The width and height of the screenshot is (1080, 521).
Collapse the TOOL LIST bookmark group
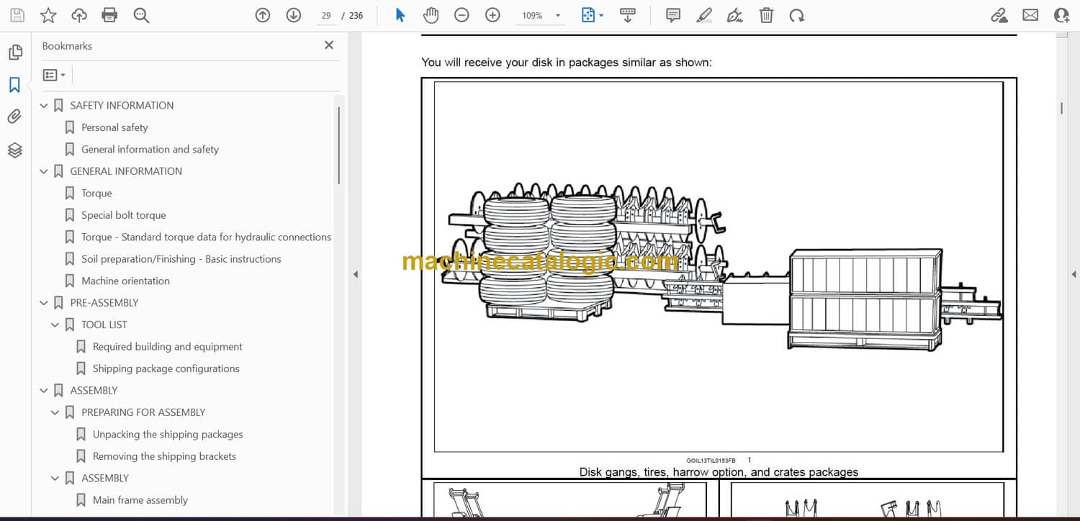pos(55,325)
